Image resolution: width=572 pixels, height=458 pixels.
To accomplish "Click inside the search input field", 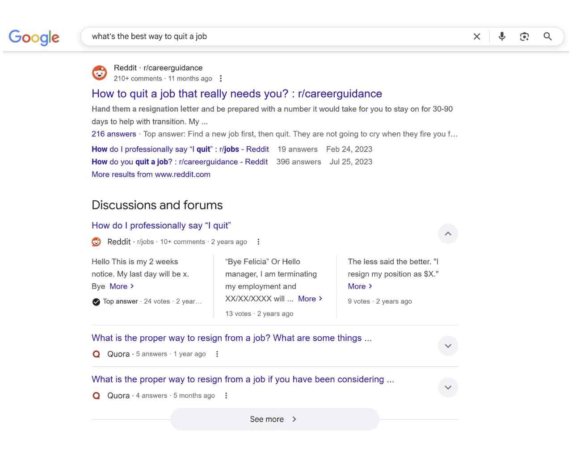I will [x=268, y=36].
